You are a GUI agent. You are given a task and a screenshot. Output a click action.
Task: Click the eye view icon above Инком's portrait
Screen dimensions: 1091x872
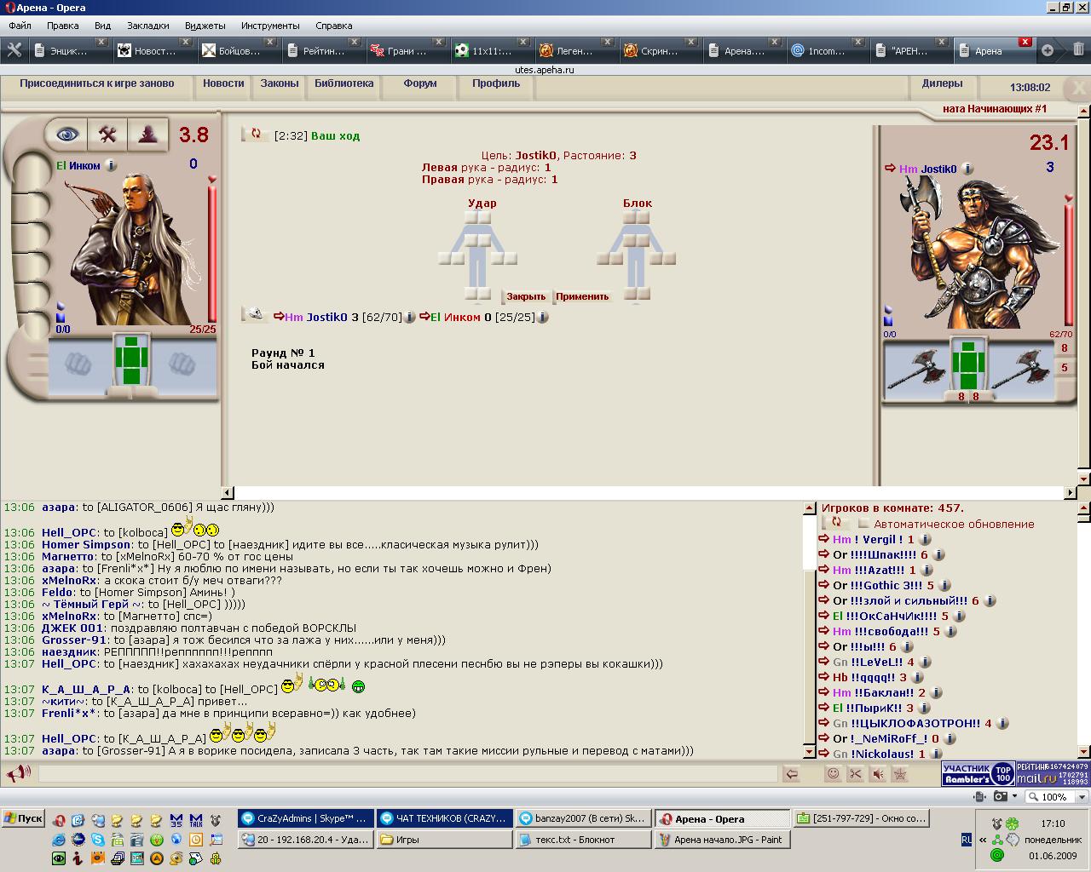(x=66, y=134)
